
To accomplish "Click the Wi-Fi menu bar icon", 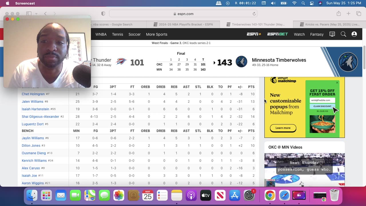I will coord(294,3).
